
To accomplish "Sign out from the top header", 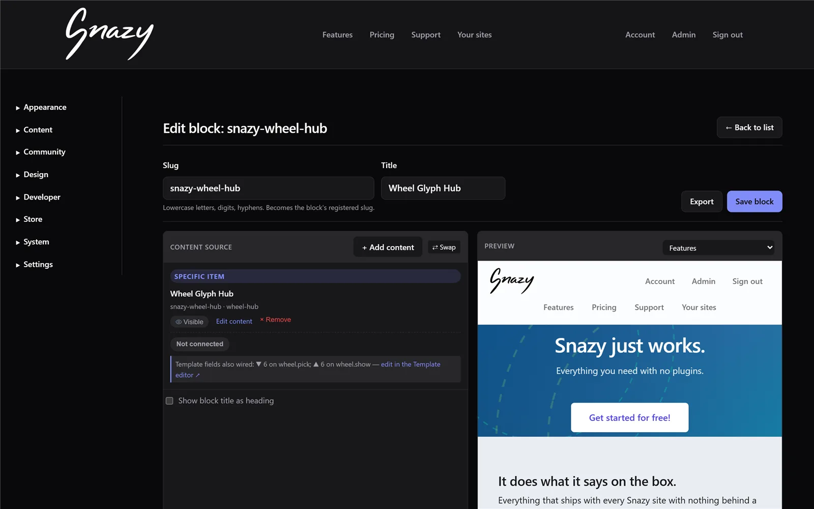I will (x=728, y=35).
